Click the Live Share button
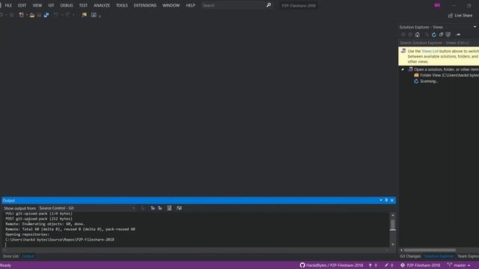The image size is (479, 269). (460, 15)
